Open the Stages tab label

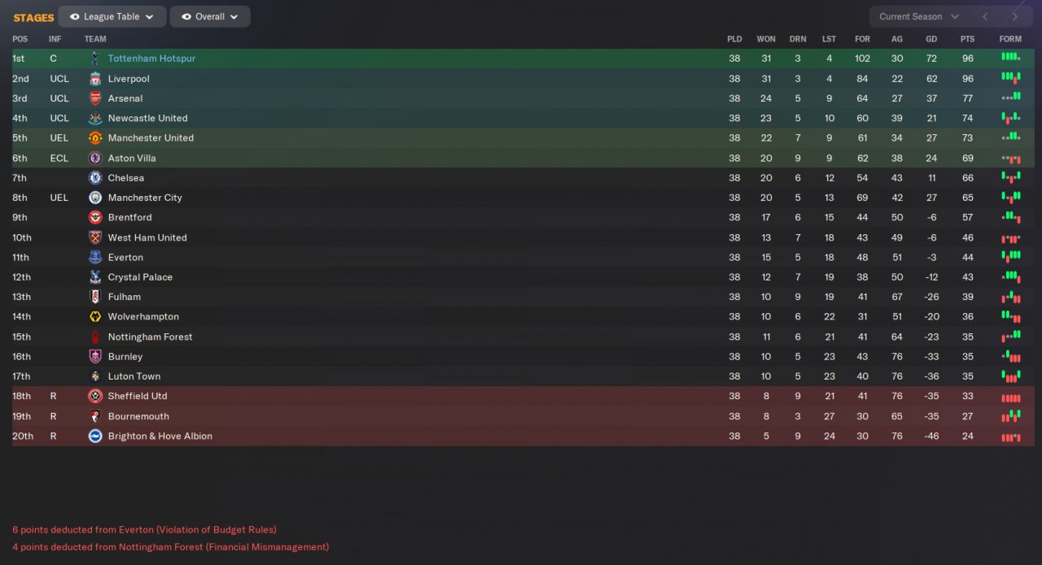[x=33, y=17]
